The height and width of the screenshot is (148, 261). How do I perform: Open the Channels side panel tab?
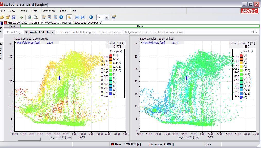pos(1,51)
